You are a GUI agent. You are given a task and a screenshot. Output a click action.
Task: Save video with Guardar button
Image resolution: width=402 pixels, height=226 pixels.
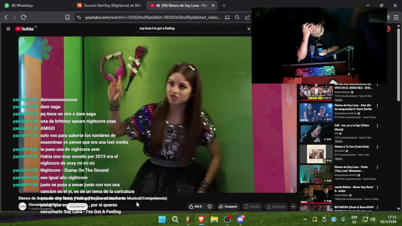coord(252,207)
